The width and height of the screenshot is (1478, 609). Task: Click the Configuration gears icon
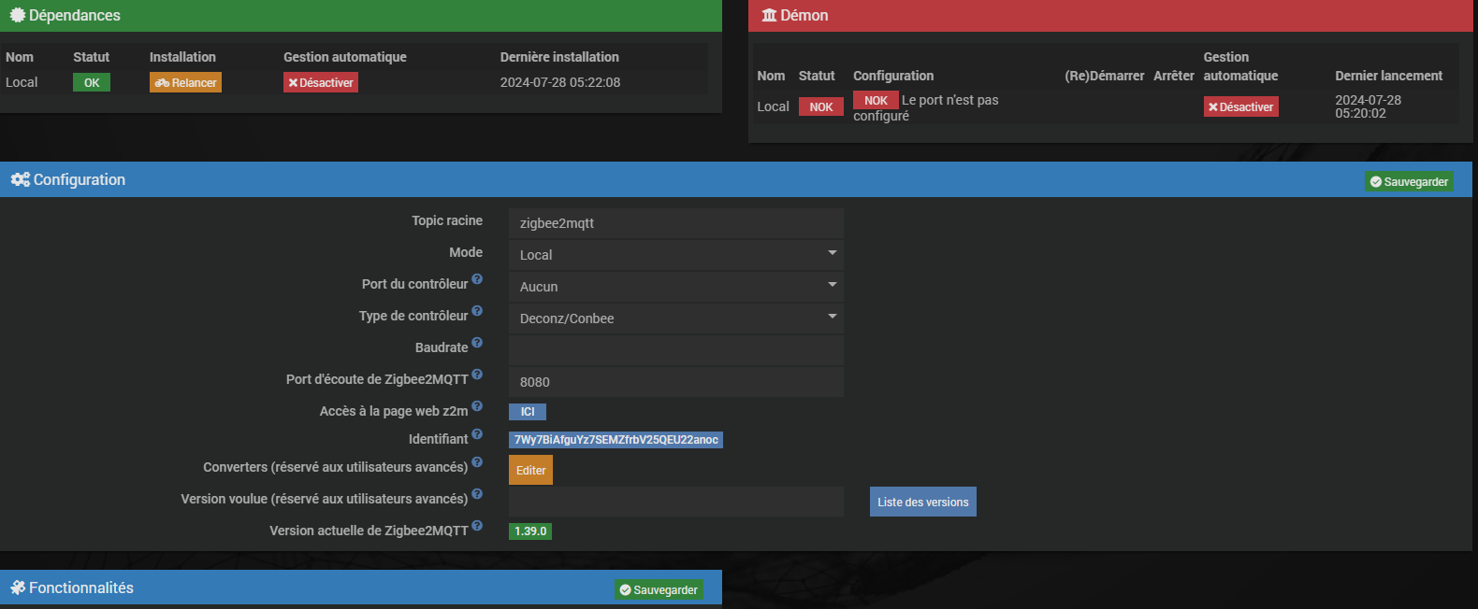pyautogui.click(x=20, y=179)
